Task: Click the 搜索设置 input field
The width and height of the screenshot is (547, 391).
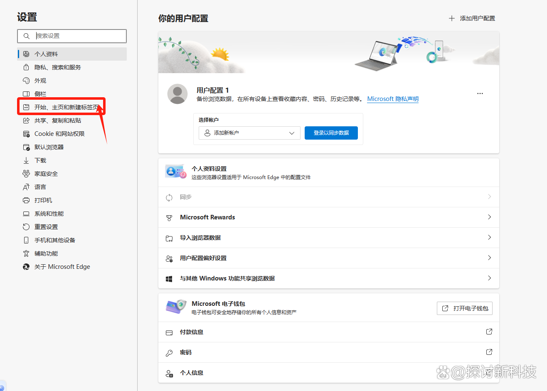Action: 72,36
